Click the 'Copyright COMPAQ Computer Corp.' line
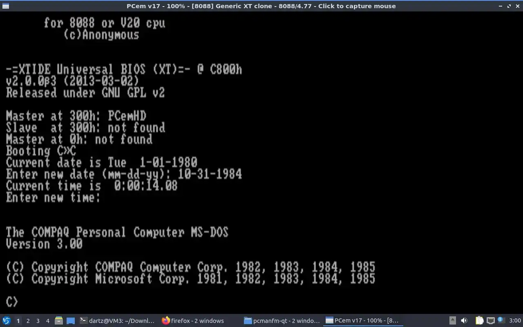Screen dimensions: 523x327 click(x=190, y=267)
